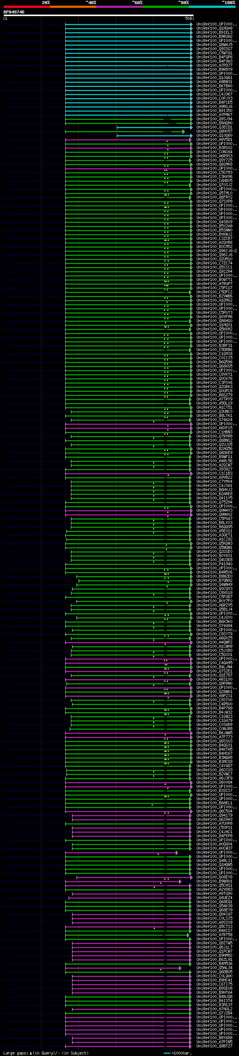Select the UniRef100_A0CW37 label
Screen dimensions: 239x1056
[214, 848]
